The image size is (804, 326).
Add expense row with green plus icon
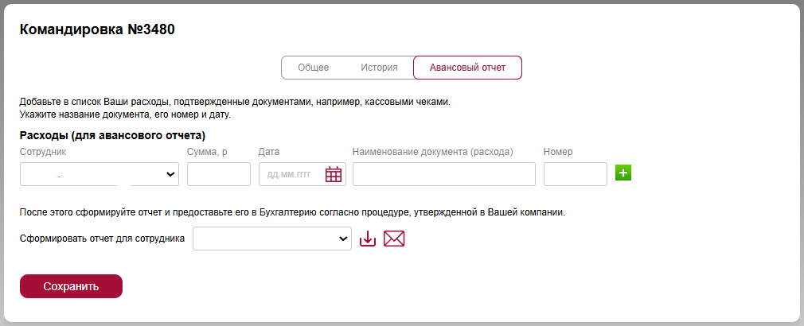(623, 173)
